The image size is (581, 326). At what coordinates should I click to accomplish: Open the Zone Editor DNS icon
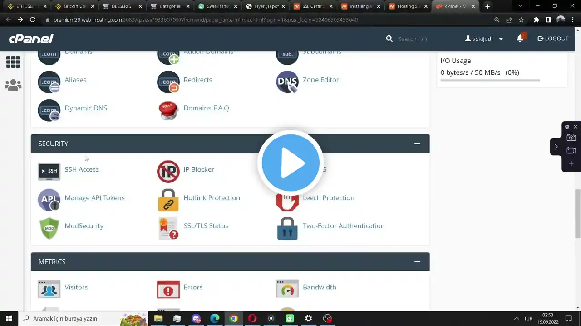click(x=287, y=81)
